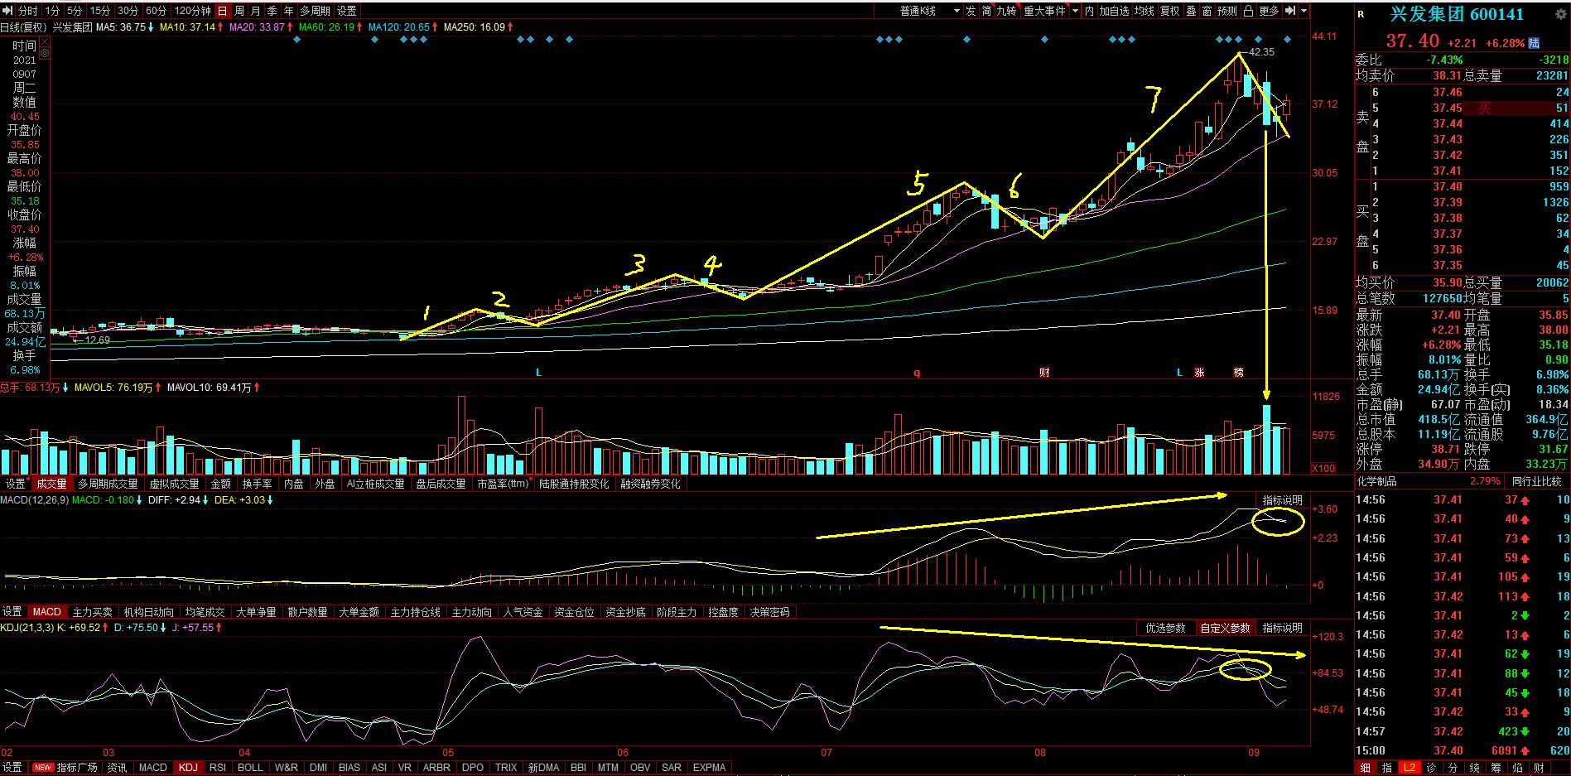
Task: Click 加自选 to add to watchlist
Action: tap(1114, 11)
